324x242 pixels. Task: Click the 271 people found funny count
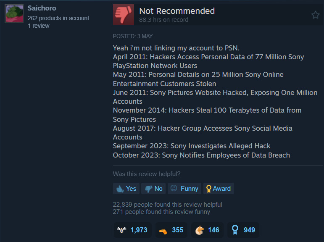pos(161,212)
